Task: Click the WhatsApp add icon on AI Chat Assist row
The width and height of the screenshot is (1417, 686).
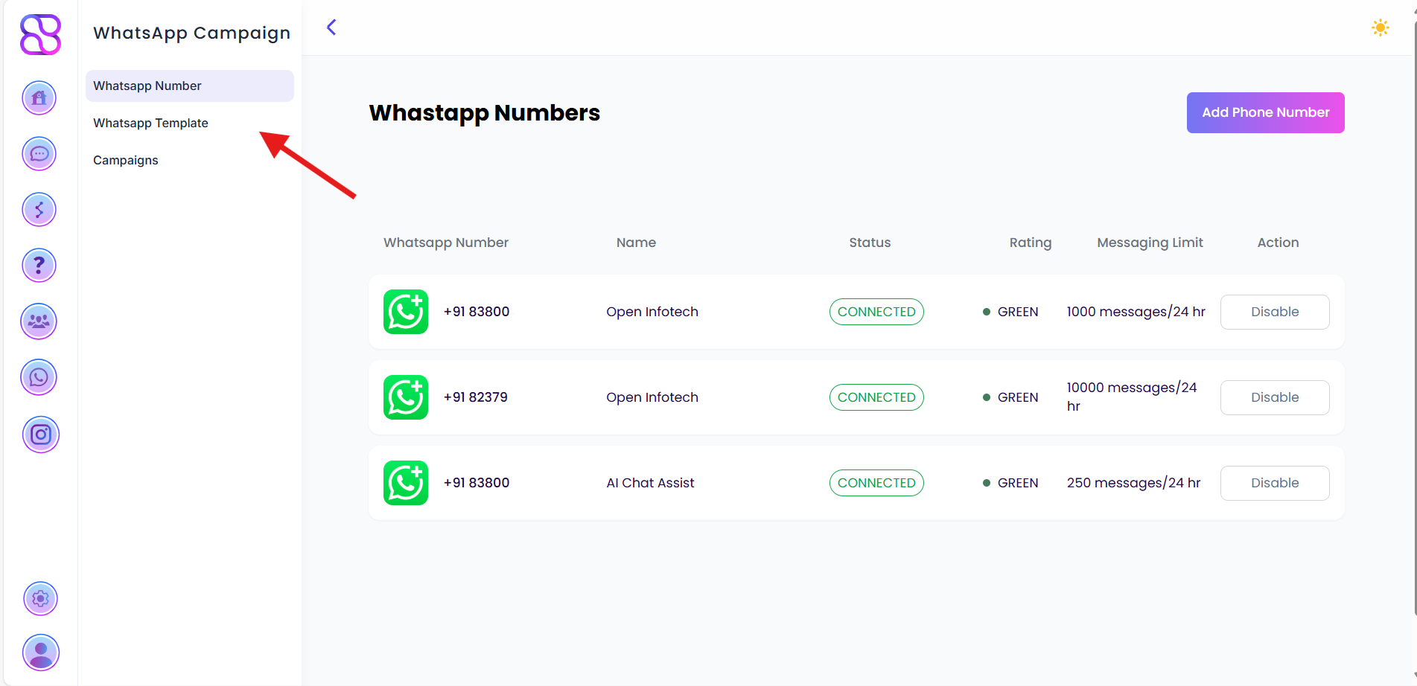Action: (x=406, y=483)
